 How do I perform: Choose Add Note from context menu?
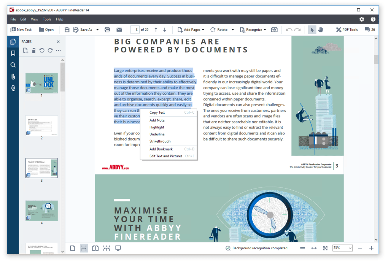(x=169, y=120)
